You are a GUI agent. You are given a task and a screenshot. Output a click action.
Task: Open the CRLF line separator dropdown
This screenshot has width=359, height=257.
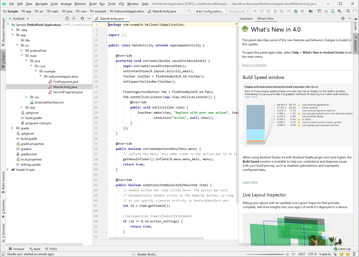click(x=302, y=254)
